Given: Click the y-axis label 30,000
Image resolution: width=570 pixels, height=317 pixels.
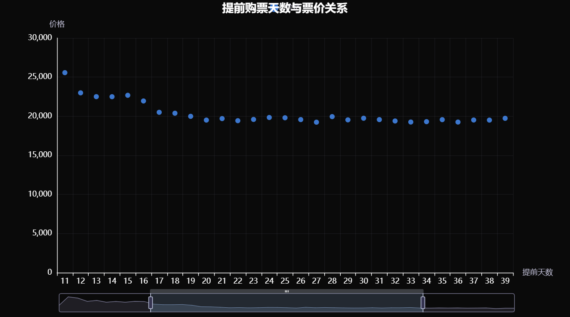Looking at the screenshot, I should pos(40,38).
